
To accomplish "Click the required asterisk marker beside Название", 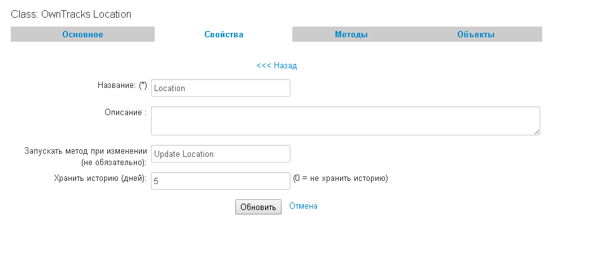I will 143,85.
